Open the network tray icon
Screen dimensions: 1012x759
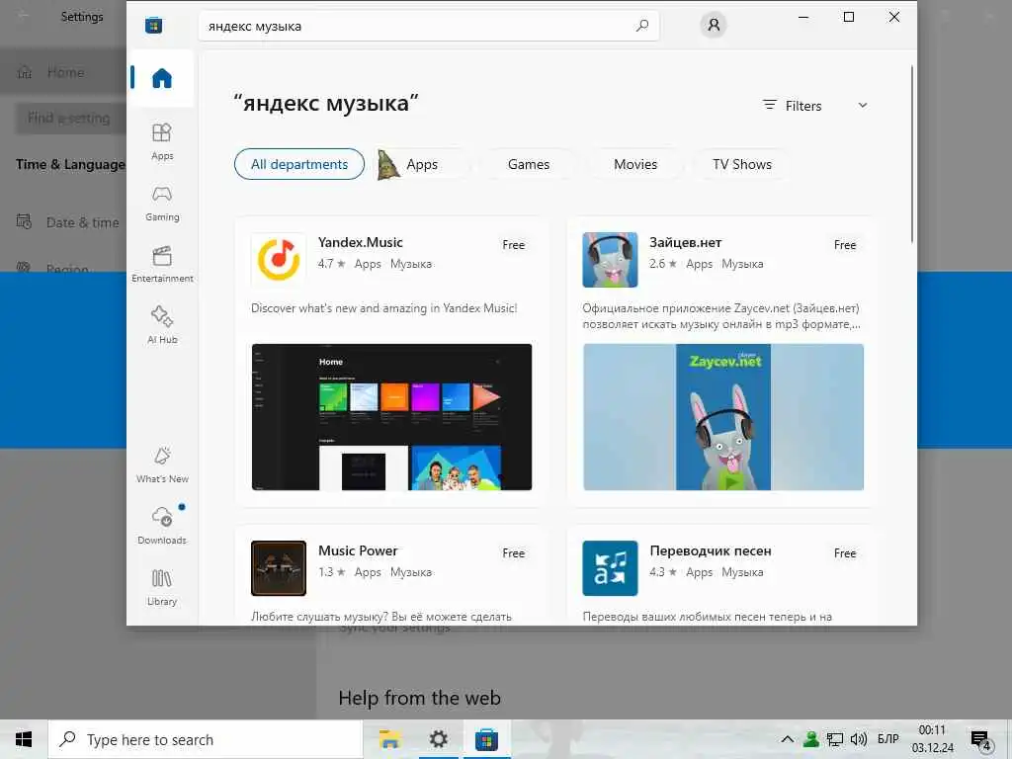click(835, 739)
